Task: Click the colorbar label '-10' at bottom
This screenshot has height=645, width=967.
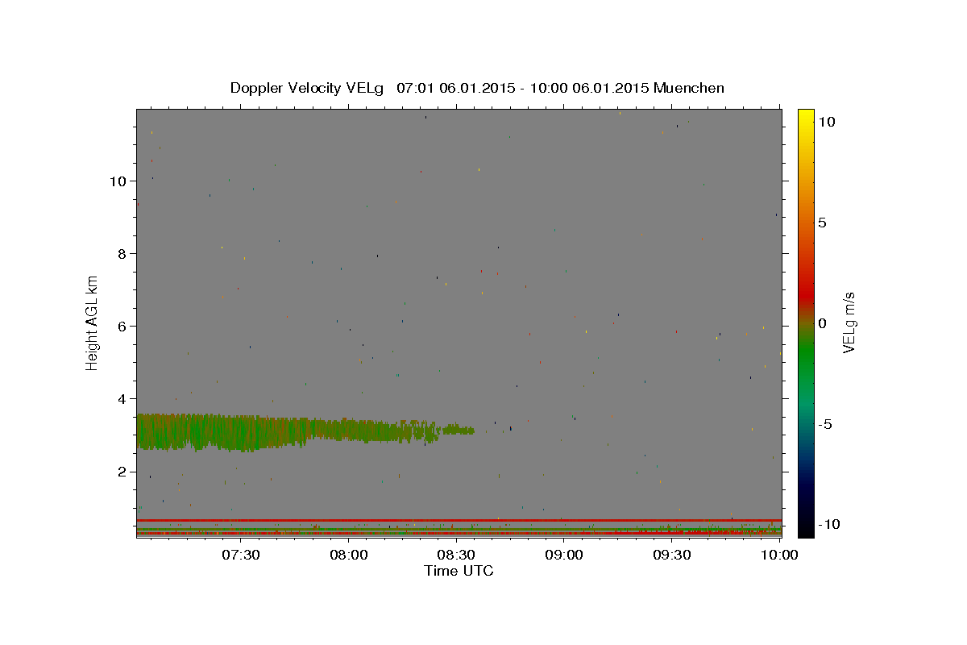Action: point(828,524)
